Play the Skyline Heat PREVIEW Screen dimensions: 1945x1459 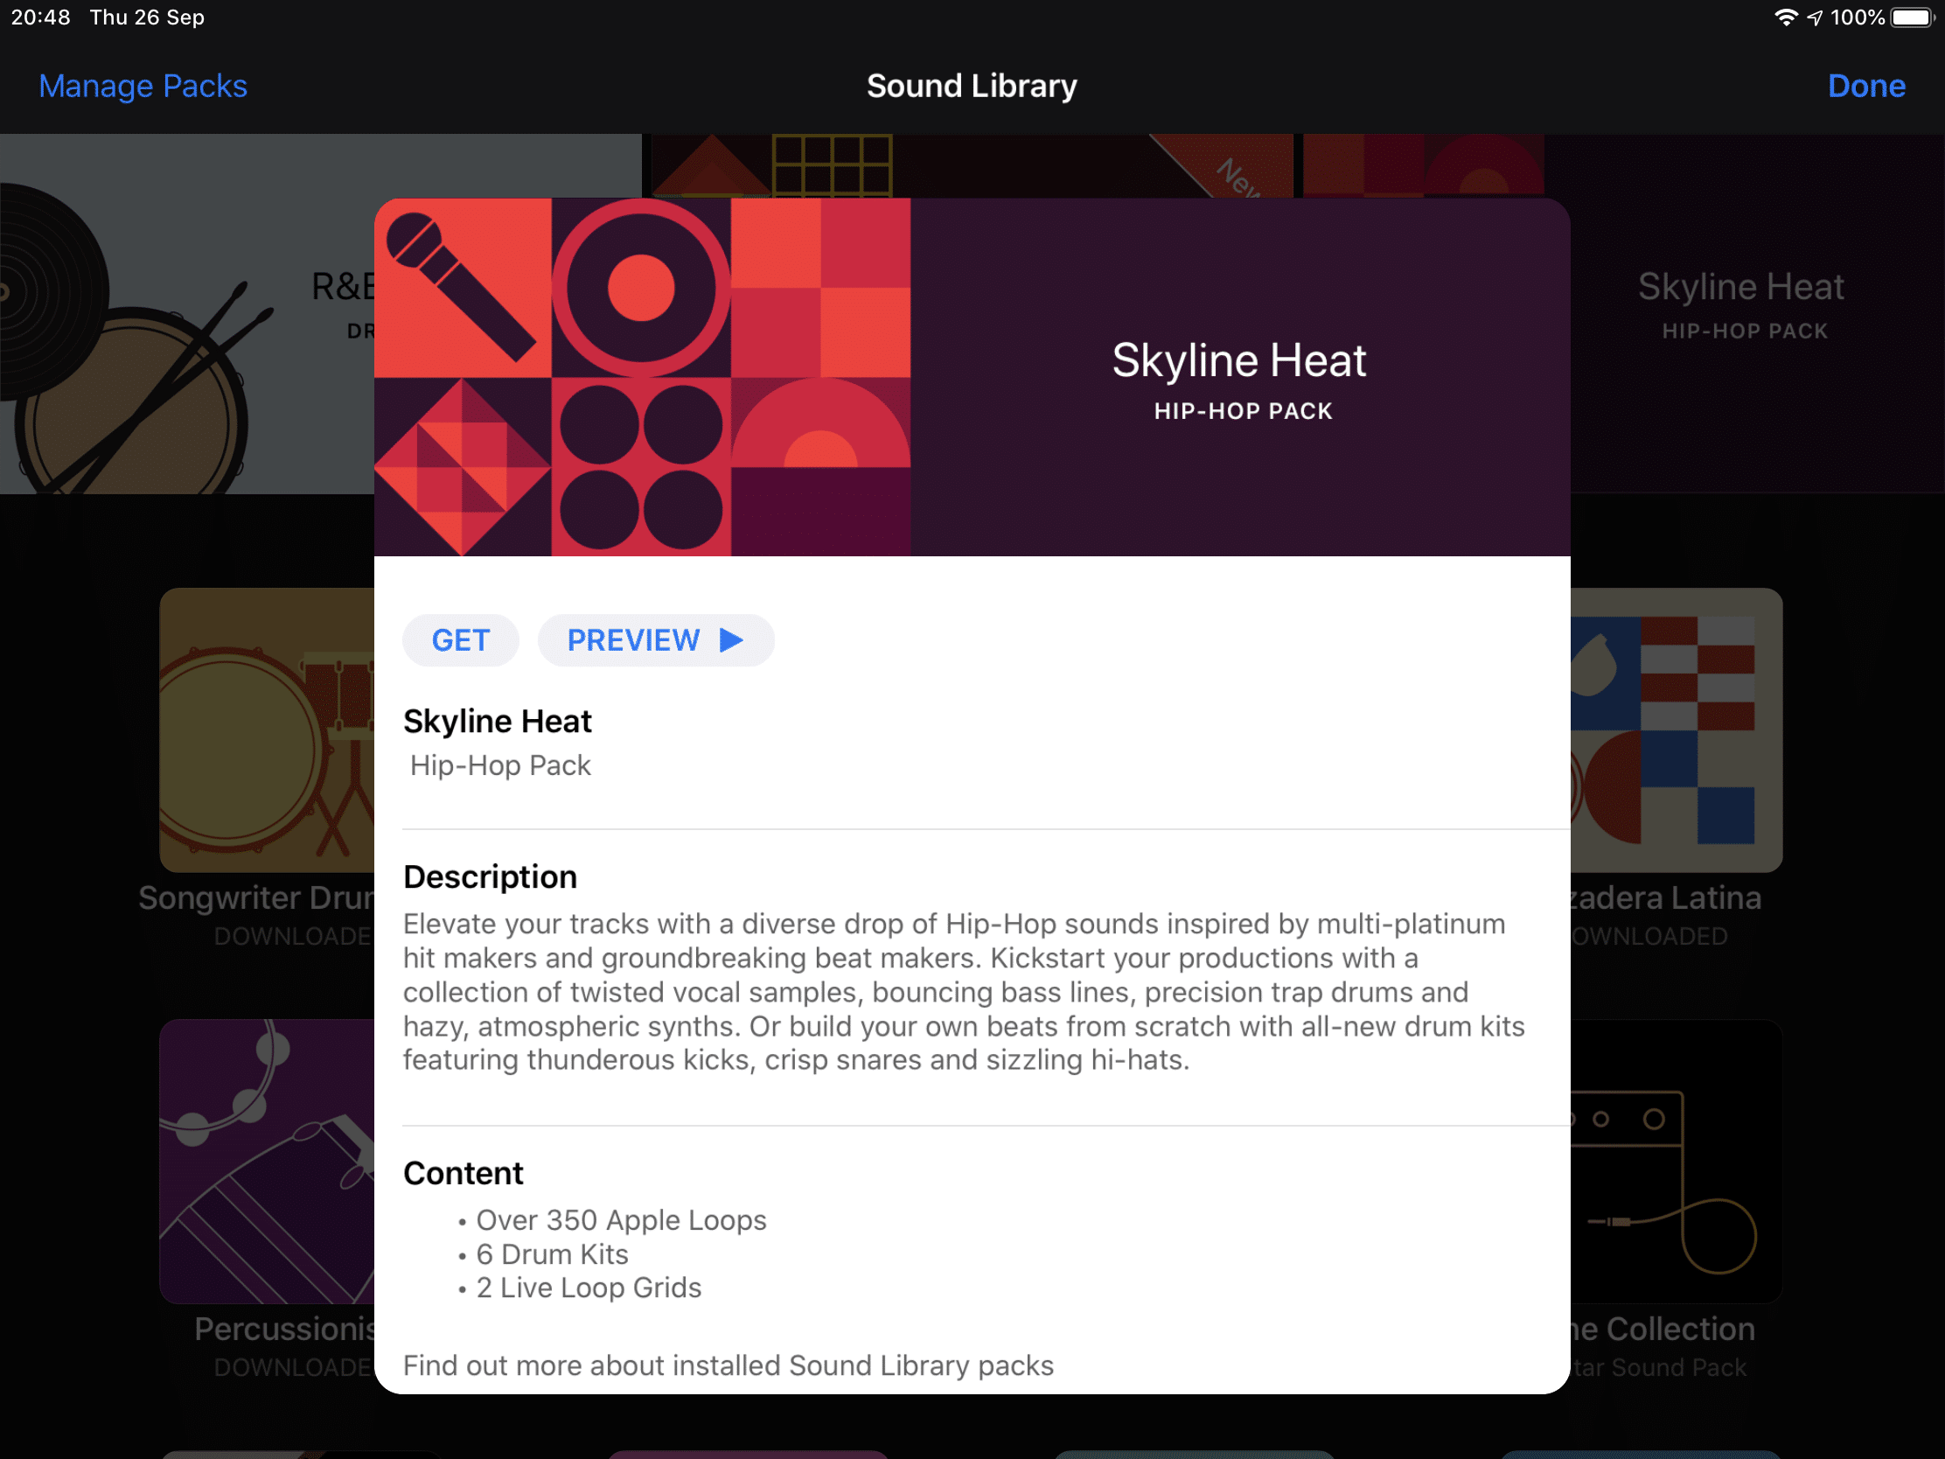coord(656,640)
